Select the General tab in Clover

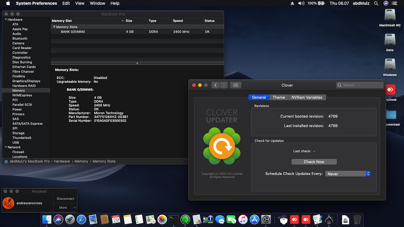pyautogui.click(x=259, y=97)
